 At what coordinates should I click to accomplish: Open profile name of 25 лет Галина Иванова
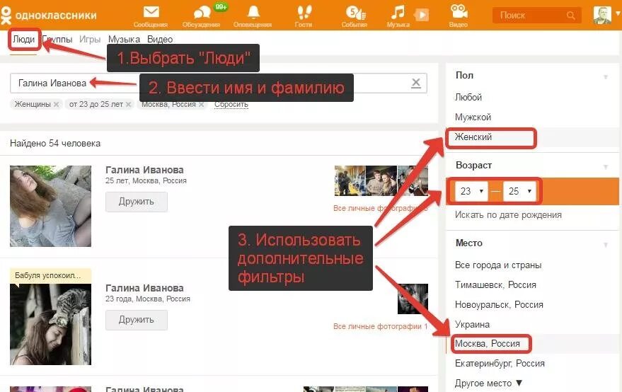[144, 170]
